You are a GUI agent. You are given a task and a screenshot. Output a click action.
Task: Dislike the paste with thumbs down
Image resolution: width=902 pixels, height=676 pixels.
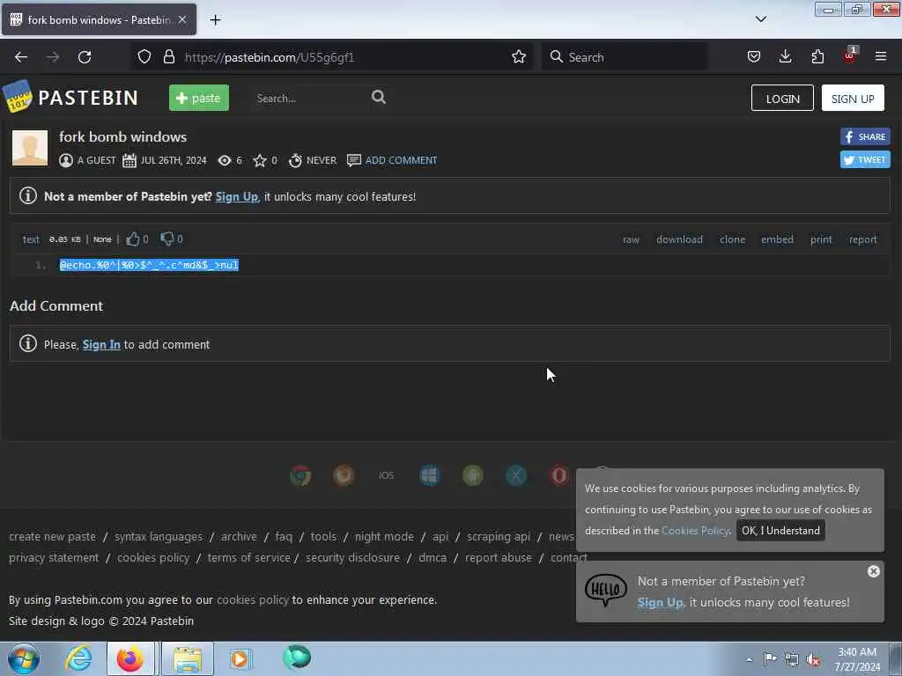coord(166,239)
